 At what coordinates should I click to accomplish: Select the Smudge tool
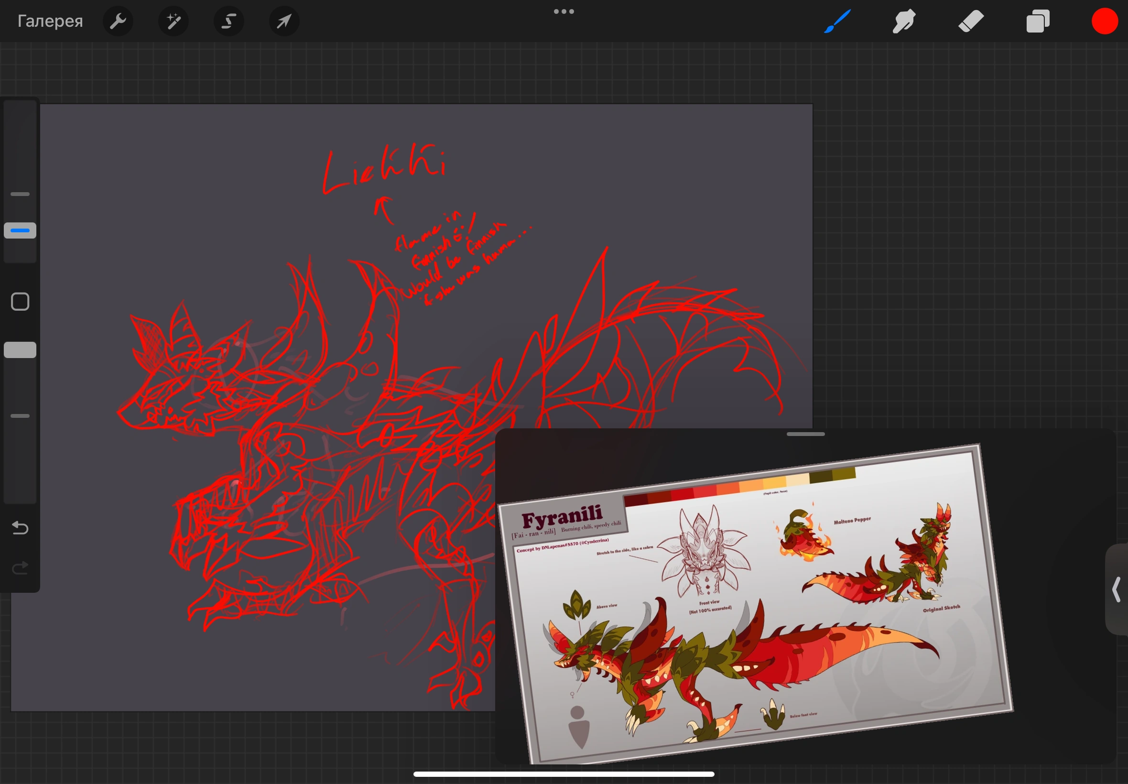pyautogui.click(x=904, y=22)
